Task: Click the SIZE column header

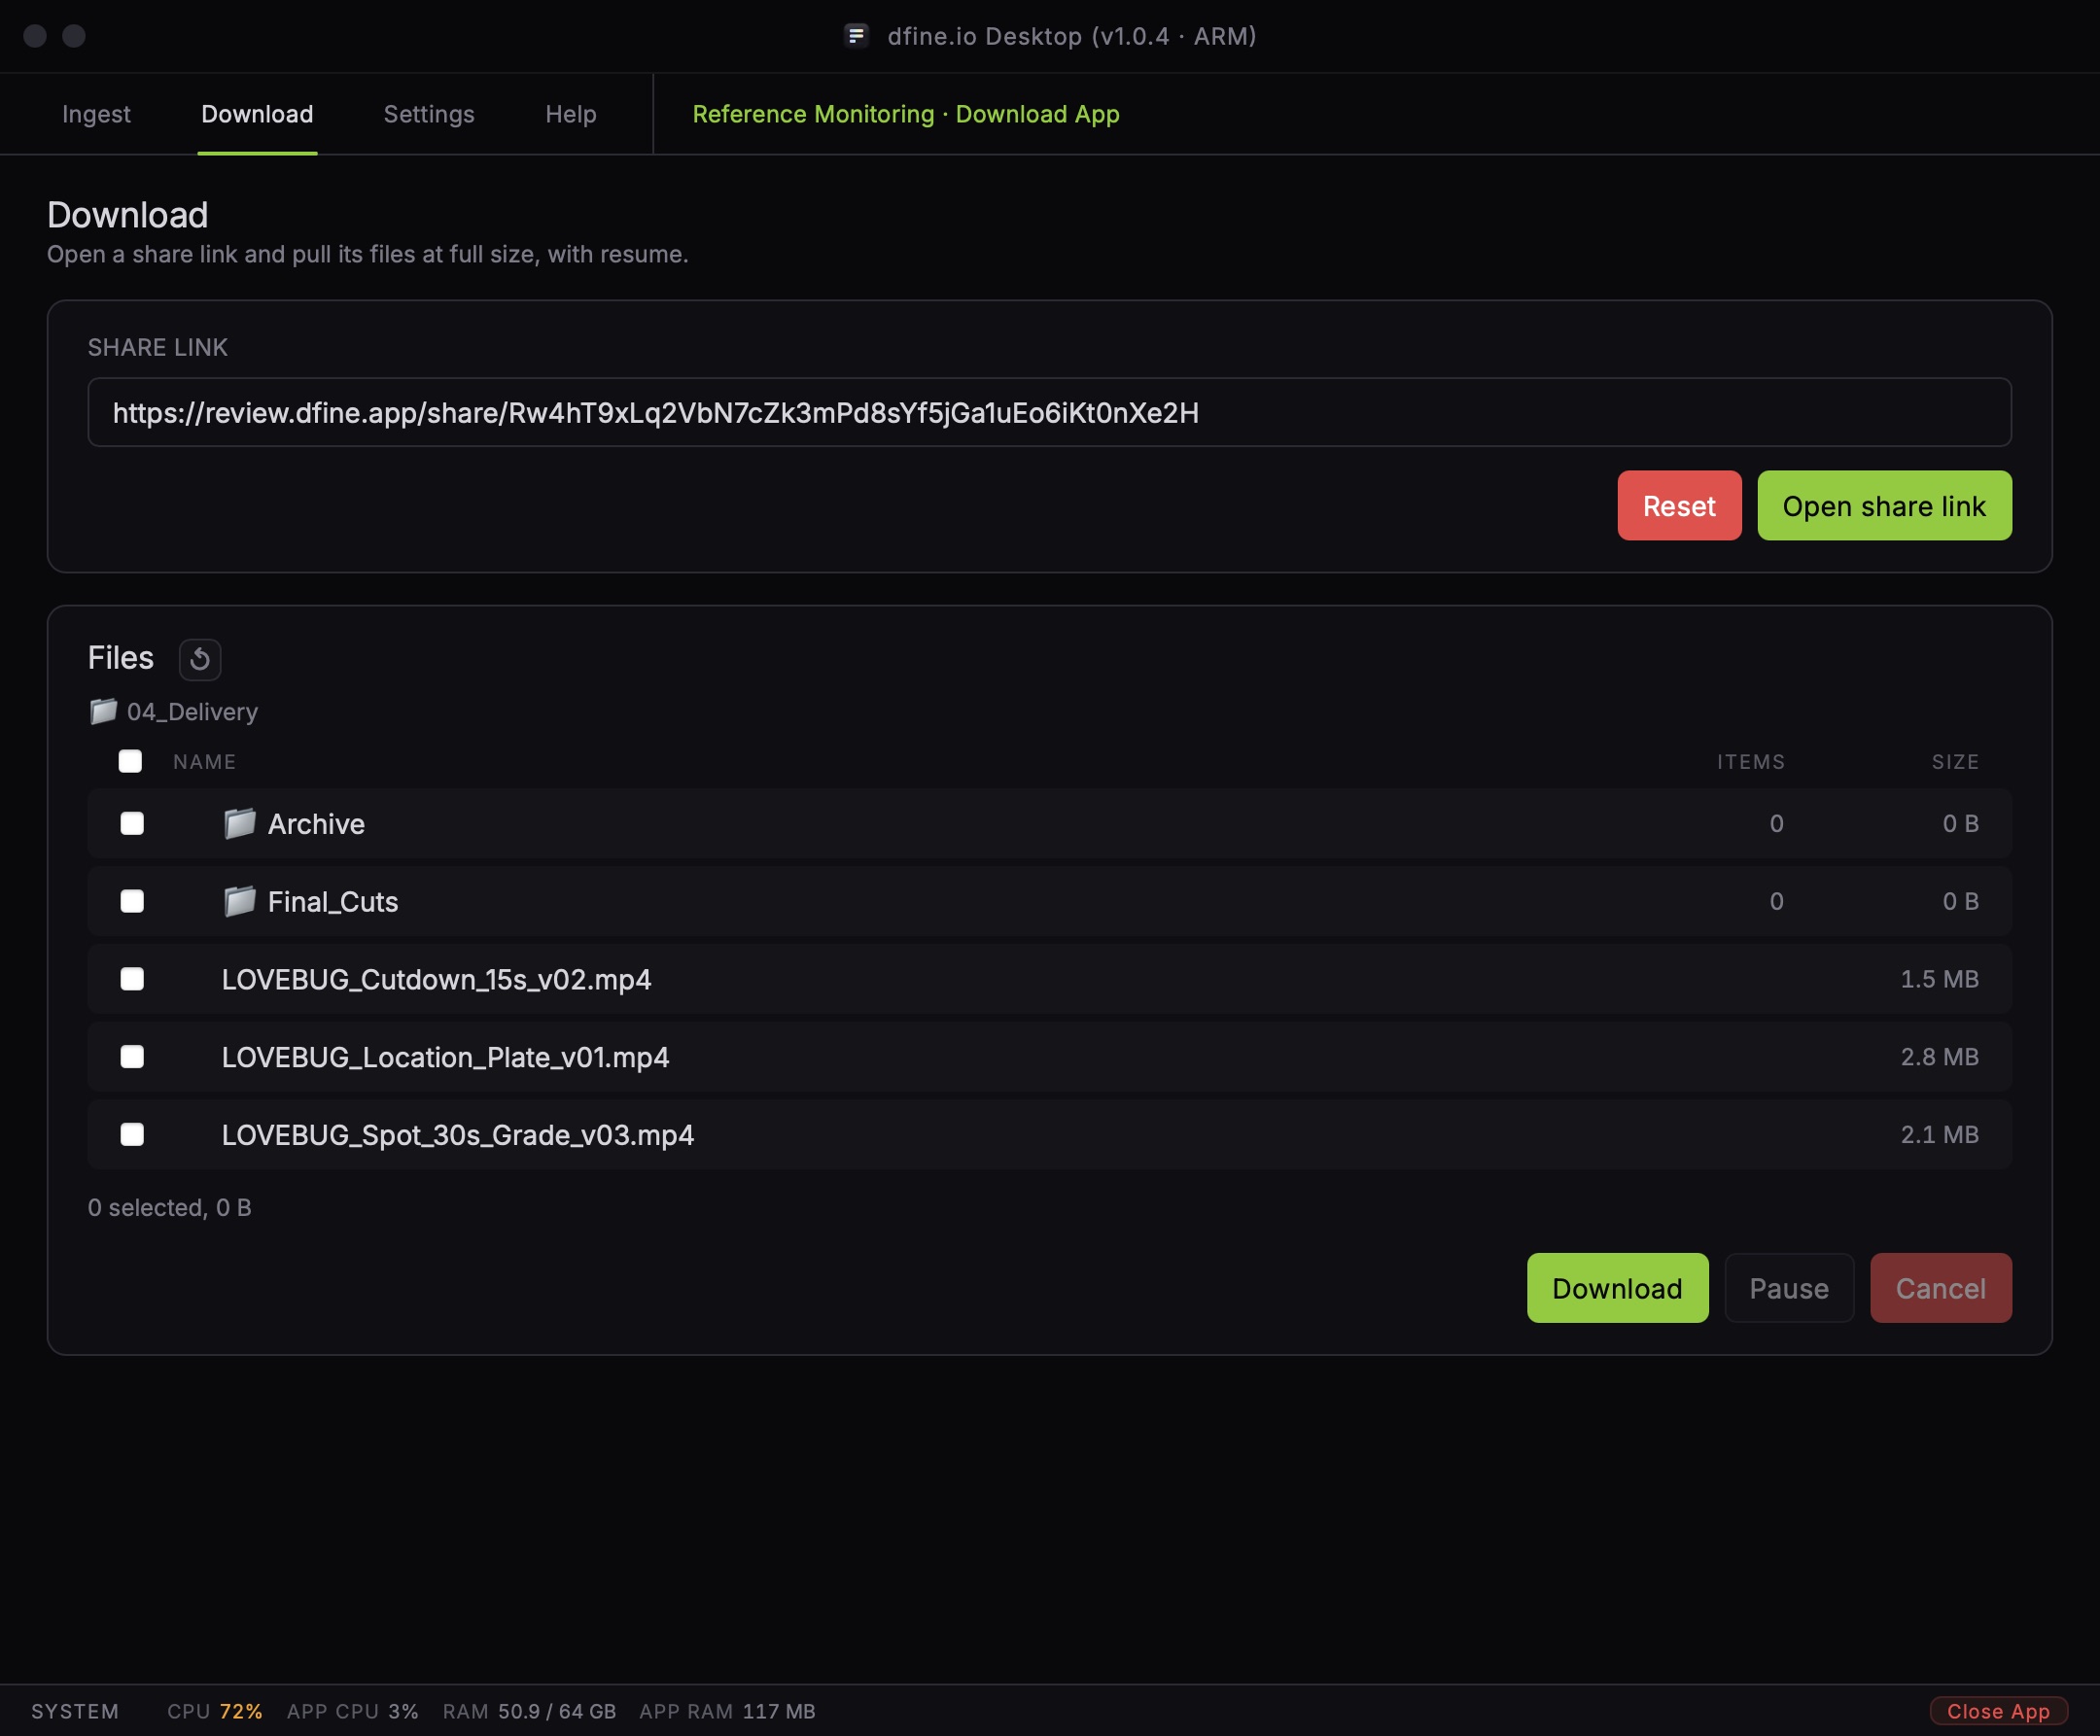Action: (1954, 762)
